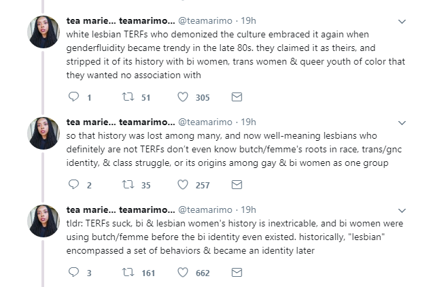Image resolution: width=435 pixels, height=287 pixels.
Task: Send first tweet via direct message envelope
Action: [237, 97]
